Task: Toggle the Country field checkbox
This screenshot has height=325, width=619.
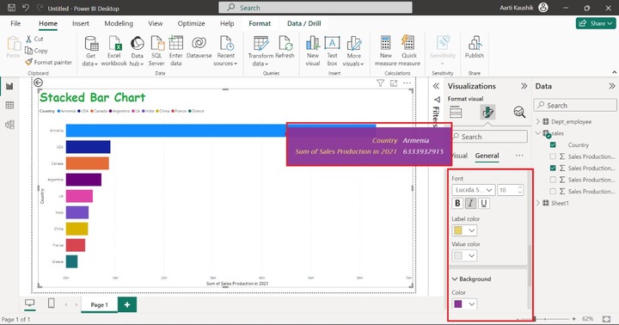Action: click(553, 145)
